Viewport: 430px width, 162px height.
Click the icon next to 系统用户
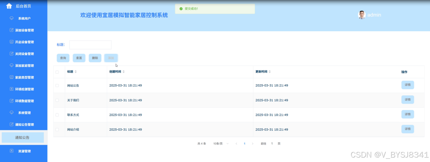pos(12,18)
